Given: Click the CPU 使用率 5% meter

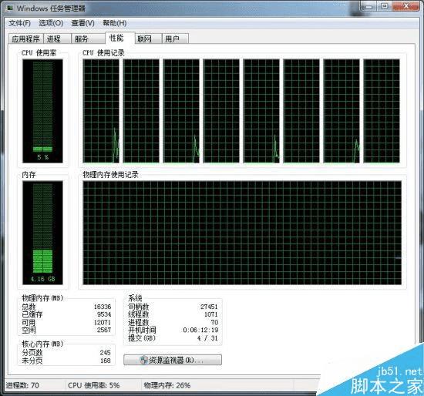Looking at the screenshot, I should (x=42, y=111).
